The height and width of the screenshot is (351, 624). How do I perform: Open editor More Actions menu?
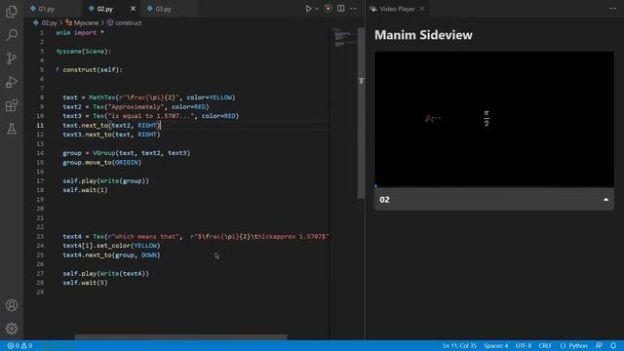click(353, 9)
